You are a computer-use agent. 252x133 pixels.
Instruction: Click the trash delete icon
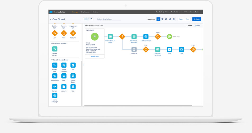tap(174, 19)
